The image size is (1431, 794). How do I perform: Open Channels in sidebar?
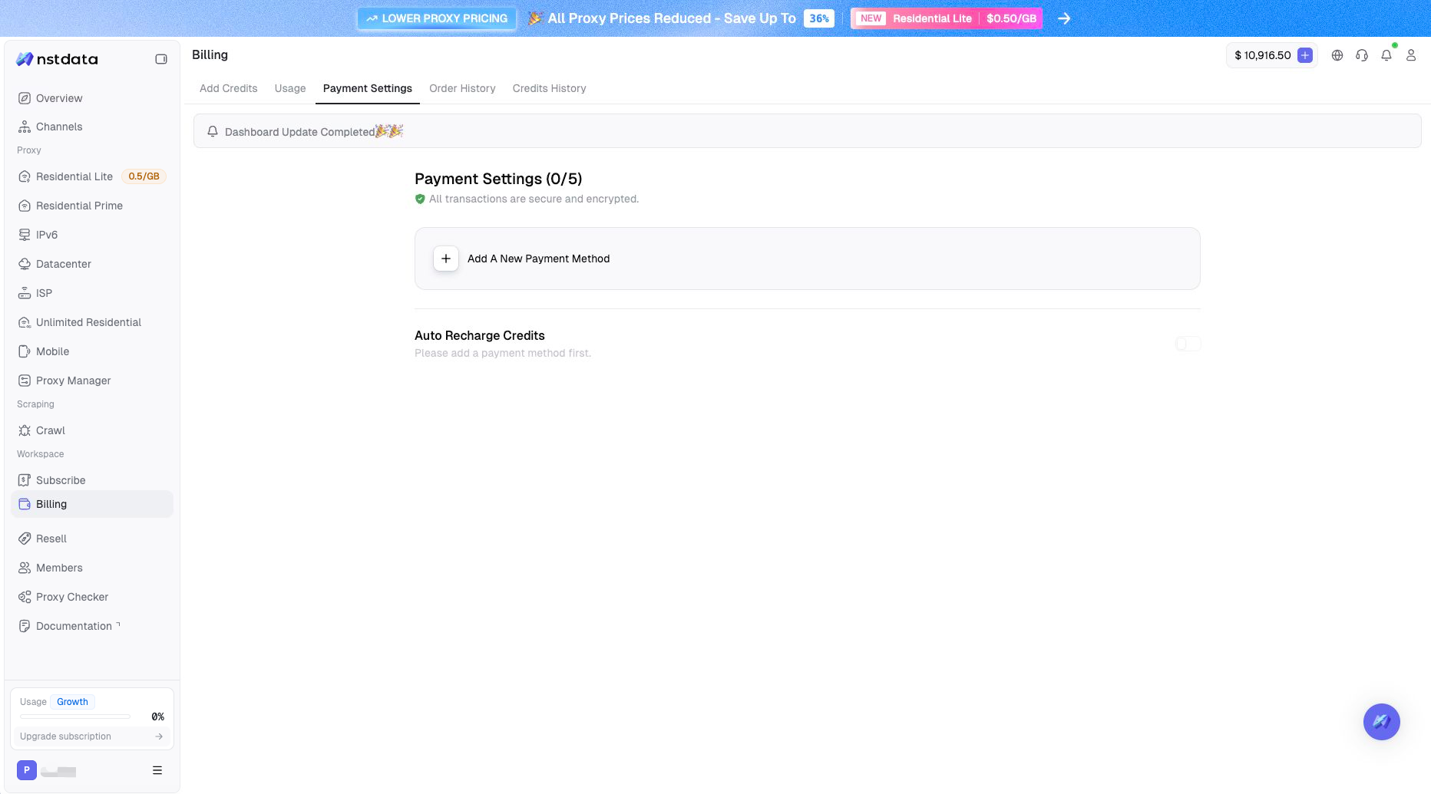(x=92, y=127)
